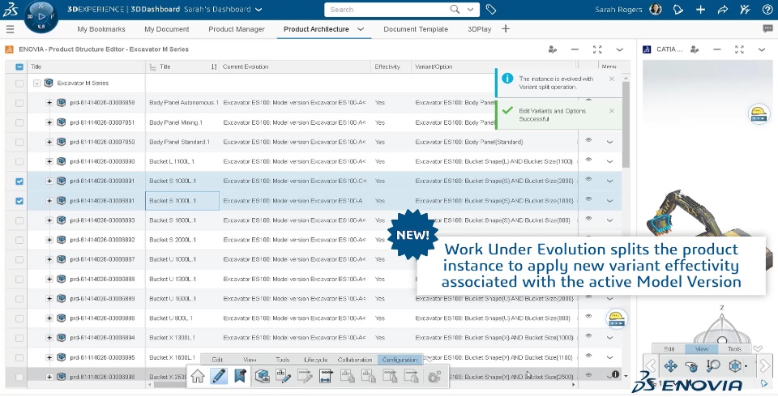Expand the Bucket U 1000L.1 row
This screenshot has height=397, width=778.
click(49, 259)
